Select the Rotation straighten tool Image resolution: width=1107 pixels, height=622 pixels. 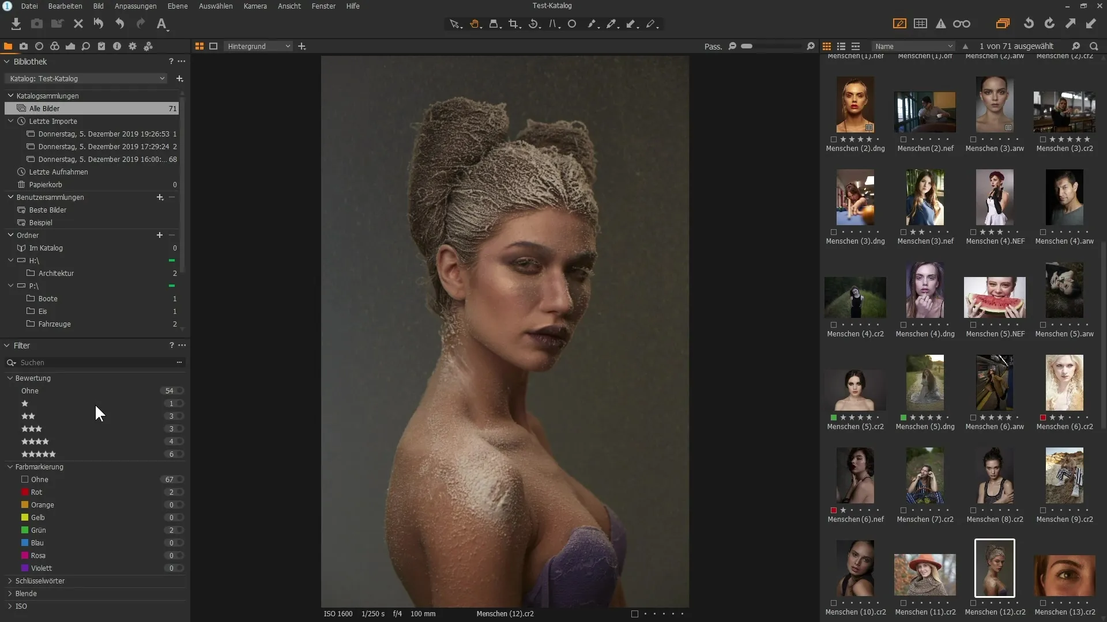(x=534, y=24)
